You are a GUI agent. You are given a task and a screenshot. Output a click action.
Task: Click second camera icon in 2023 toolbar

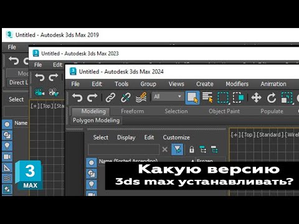[x=54, y=92]
